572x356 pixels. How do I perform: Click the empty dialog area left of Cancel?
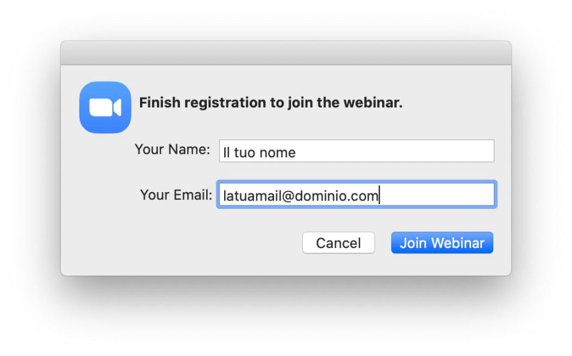point(183,243)
